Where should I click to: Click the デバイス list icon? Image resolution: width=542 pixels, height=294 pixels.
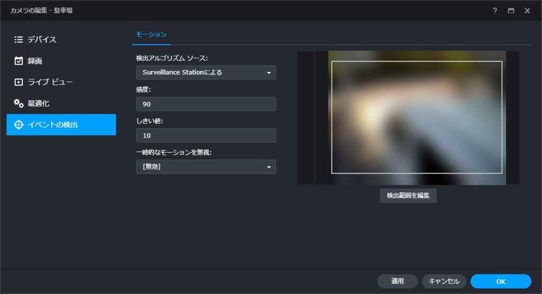coord(19,39)
